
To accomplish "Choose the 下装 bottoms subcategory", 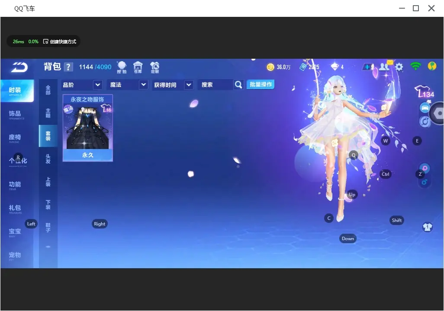I will tap(48, 205).
